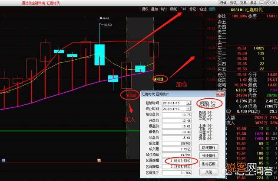278x181 pixels.
Task: Open the 服务 service menu
Action: click(255, 3)
